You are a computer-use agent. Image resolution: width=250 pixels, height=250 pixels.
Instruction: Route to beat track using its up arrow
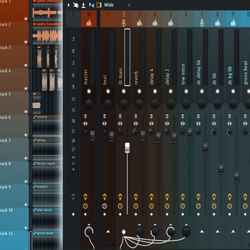point(108,232)
